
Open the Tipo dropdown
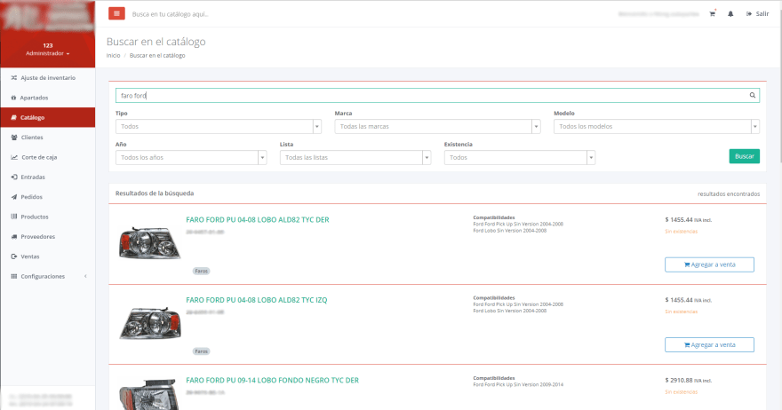pos(218,127)
